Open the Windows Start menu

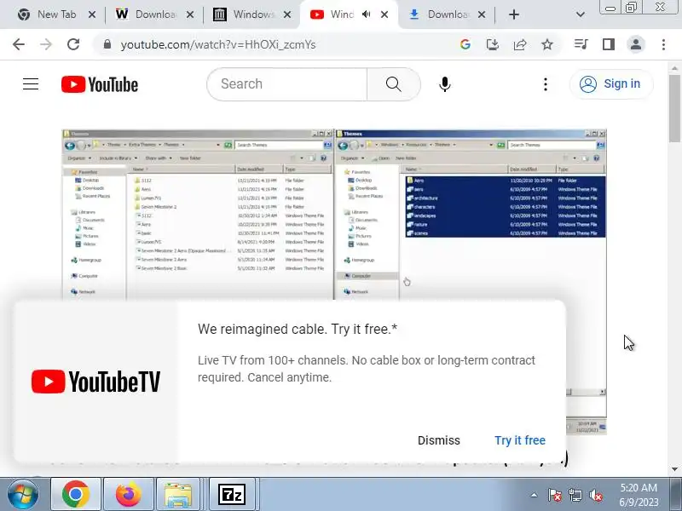(23, 495)
